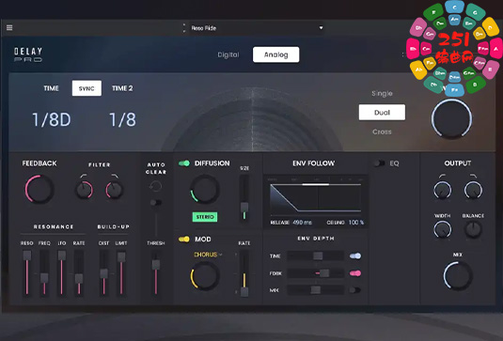The height and width of the screenshot is (341, 503).
Task: Click the high-cut FILTER knob
Action: [x=114, y=190]
